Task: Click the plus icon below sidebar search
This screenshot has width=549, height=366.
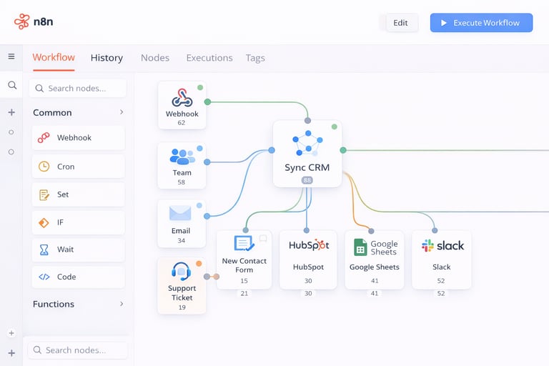Action: click(x=11, y=112)
